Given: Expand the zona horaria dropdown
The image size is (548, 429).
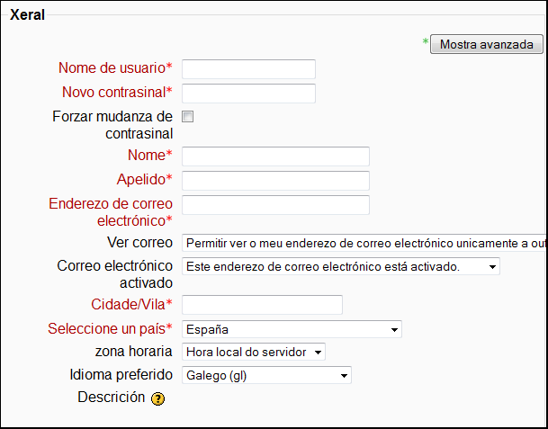Looking at the screenshot, I should [253, 352].
